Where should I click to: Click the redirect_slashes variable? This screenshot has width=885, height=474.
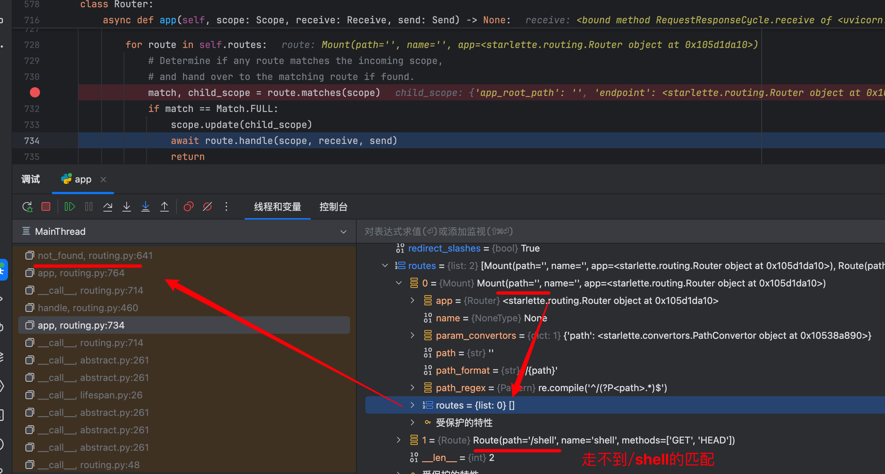(444, 248)
